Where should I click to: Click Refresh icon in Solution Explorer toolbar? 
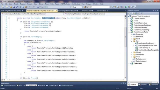coord(135,13)
